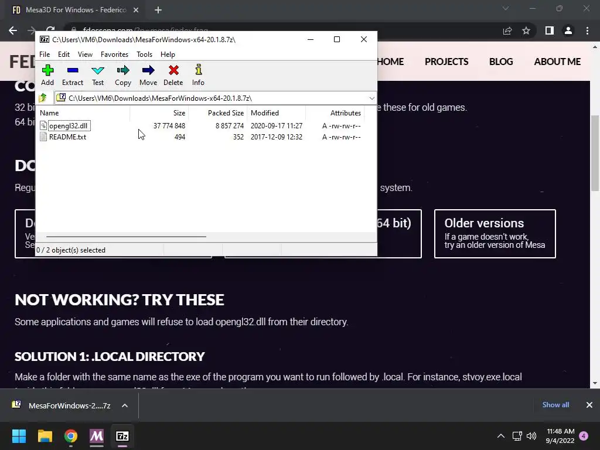Open the Windows Start menu
Image resolution: width=600 pixels, height=450 pixels.
(x=19, y=436)
